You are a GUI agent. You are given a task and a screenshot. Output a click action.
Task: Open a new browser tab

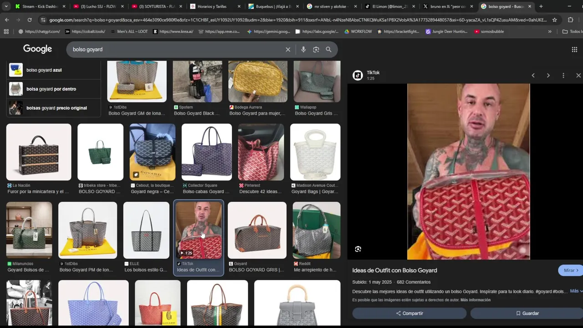coord(541,6)
